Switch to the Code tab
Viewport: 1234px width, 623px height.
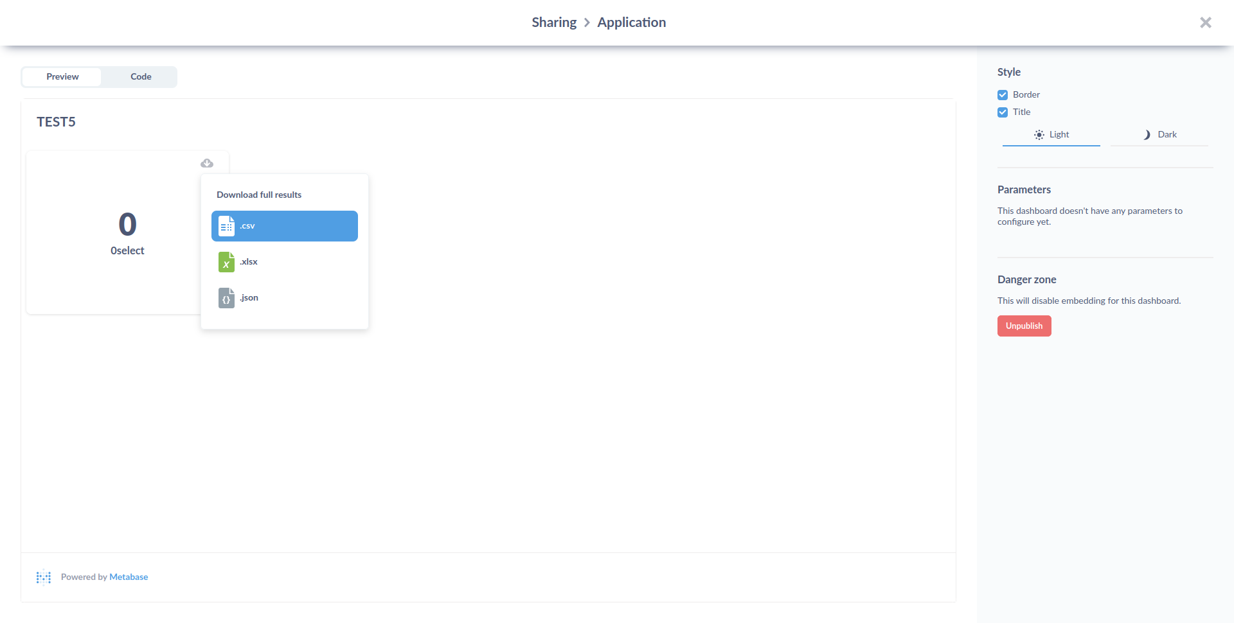[140, 76]
